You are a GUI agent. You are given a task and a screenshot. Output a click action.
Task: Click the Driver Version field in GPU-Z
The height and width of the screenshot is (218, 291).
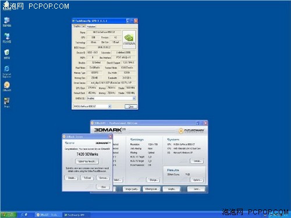(x=111, y=83)
